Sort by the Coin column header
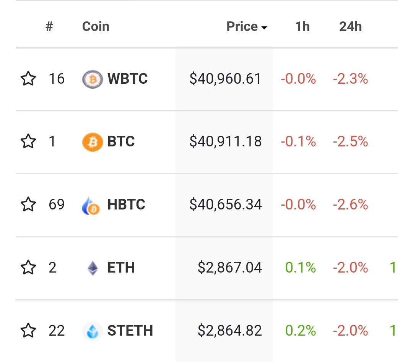The width and height of the screenshot is (413, 362). 96,27
